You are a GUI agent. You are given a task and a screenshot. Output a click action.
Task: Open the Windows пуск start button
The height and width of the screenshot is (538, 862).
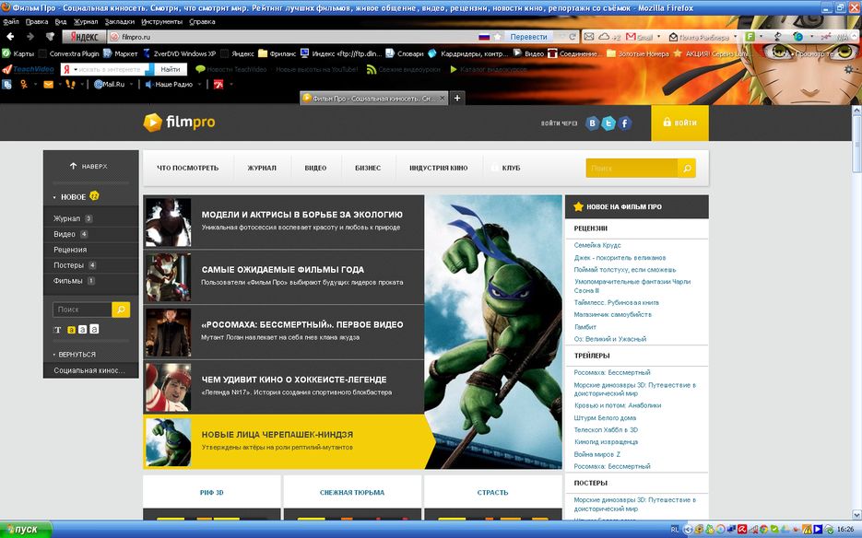point(26,530)
